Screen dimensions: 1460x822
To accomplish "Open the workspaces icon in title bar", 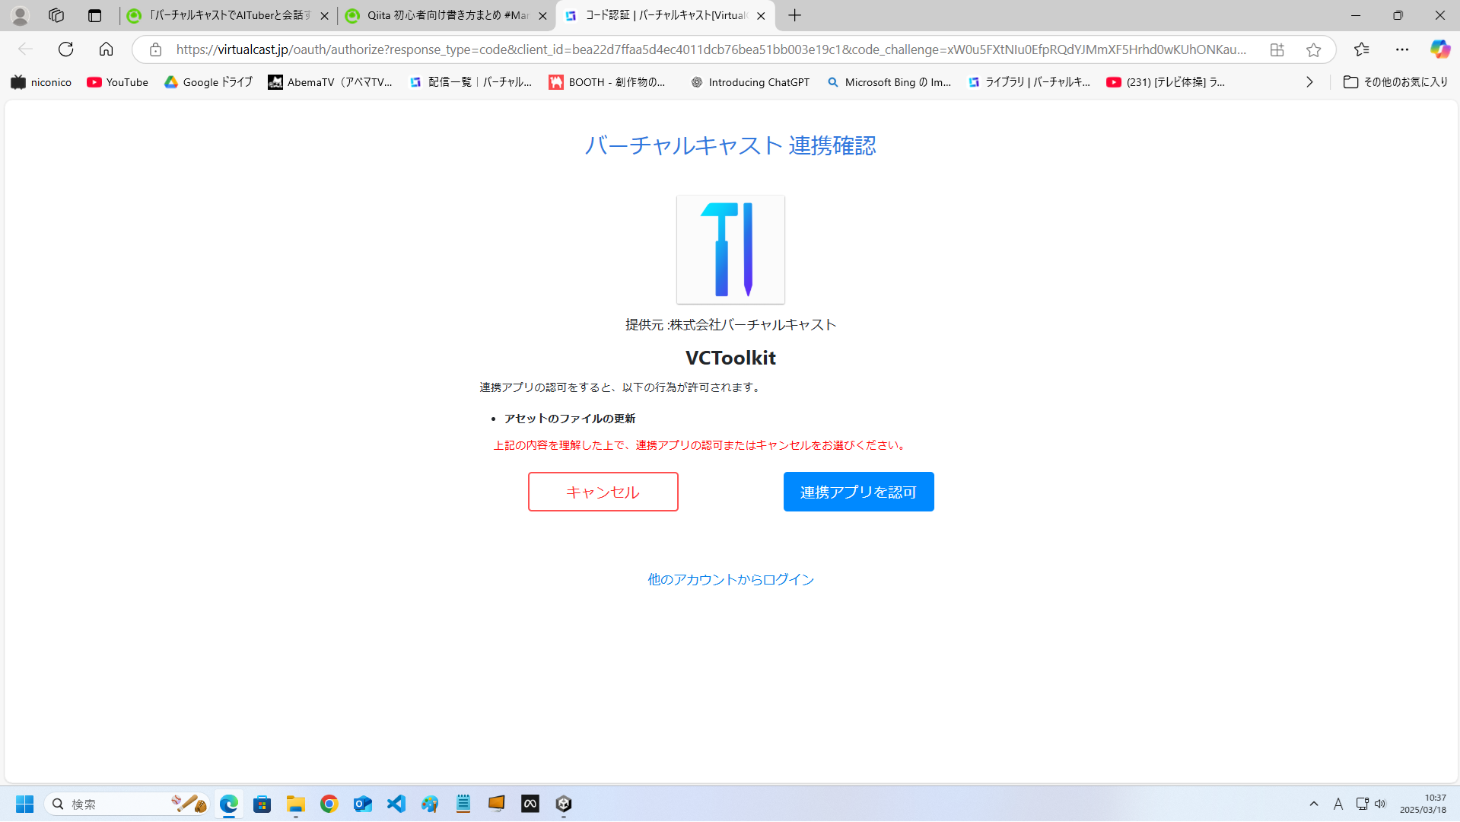I will pyautogui.click(x=56, y=15).
